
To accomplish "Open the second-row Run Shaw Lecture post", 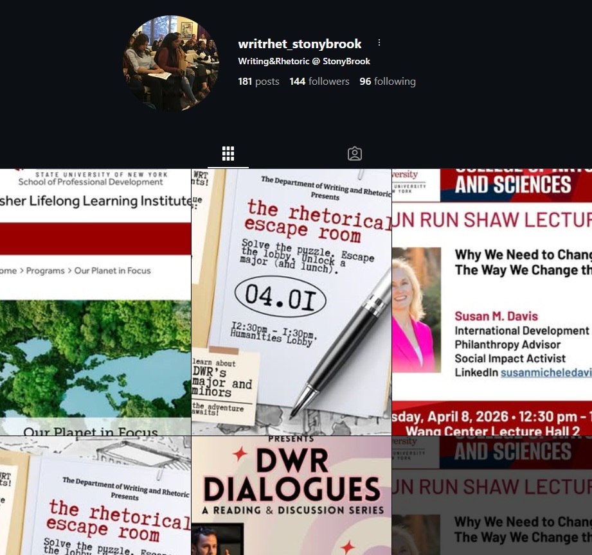I will click(x=492, y=496).
